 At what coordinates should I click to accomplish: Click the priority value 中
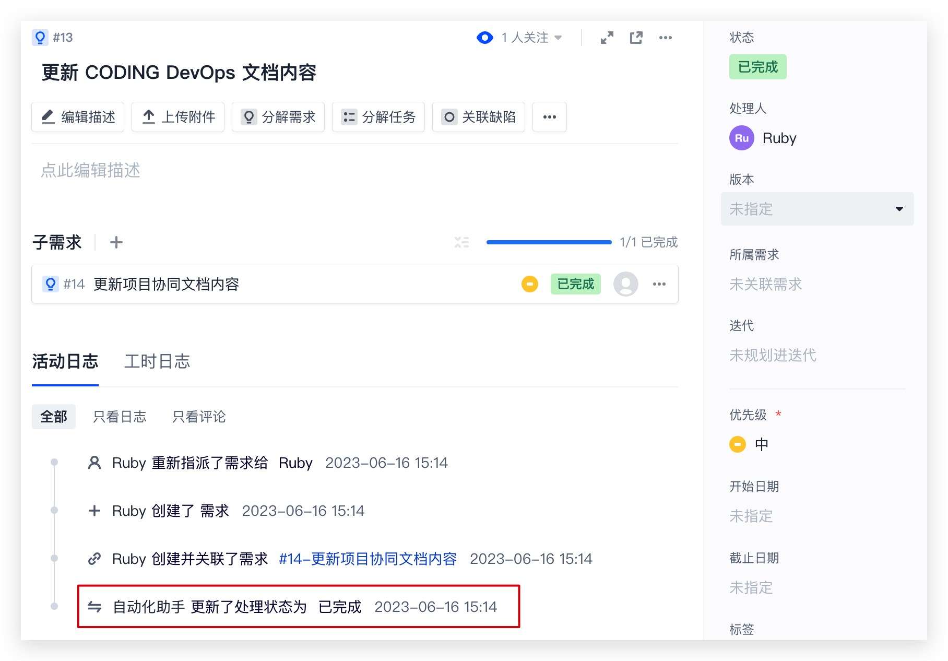(x=762, y=444)
